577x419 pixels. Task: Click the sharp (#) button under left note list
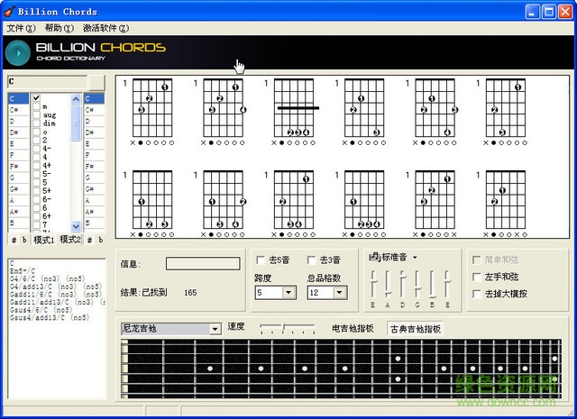coord(14,240)
